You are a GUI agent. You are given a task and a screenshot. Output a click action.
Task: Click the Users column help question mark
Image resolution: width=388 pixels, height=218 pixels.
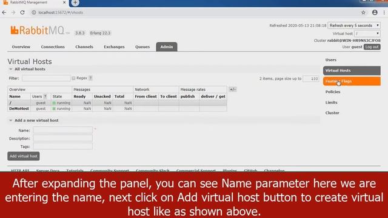[45, 96]
